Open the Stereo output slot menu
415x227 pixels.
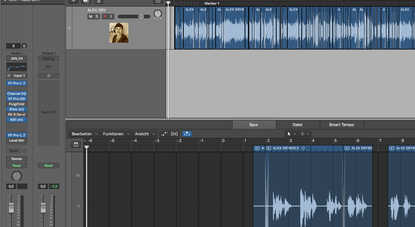tap(17, 159)
